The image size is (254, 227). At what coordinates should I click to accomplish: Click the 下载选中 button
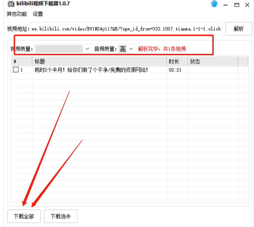pyautogui.click(x=61, y=216)
